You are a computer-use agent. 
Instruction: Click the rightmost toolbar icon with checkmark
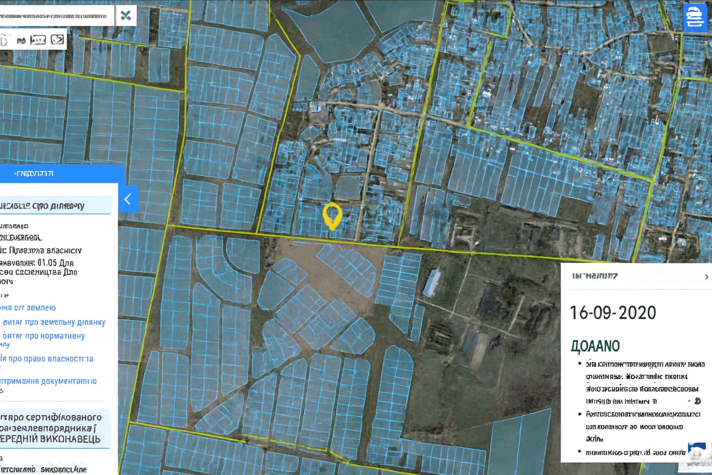click(57, 40)
